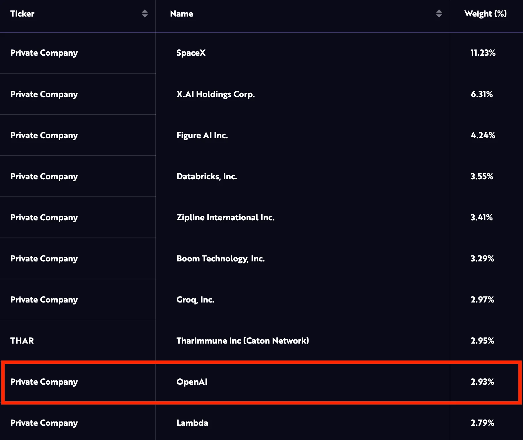
Task: Select the Databricks, Inc. cell
Action: pyautogui.click(x=207, y=176)
